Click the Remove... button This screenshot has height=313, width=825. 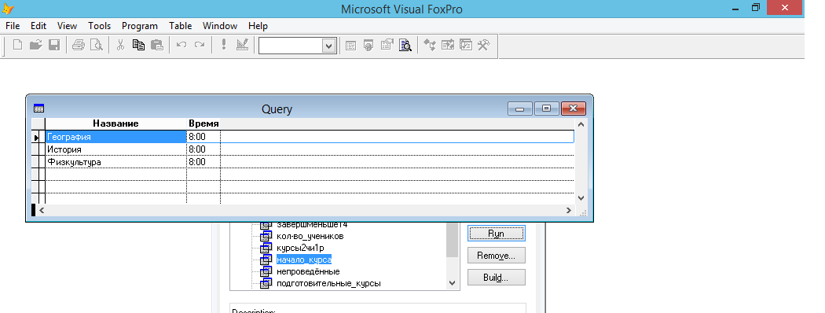click(496, 256)
